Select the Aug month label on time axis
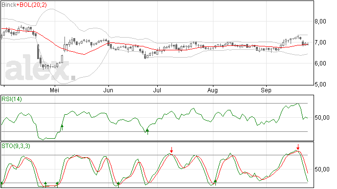 click(x=212, y=90)
